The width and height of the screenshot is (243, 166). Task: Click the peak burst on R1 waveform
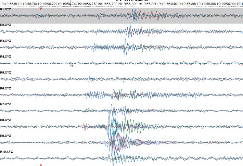tap(134, 15)
